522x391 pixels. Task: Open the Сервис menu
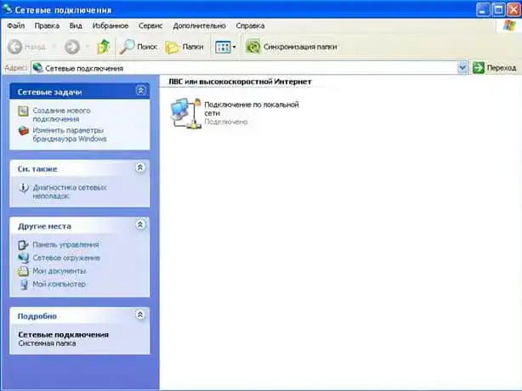coord(150,25)
